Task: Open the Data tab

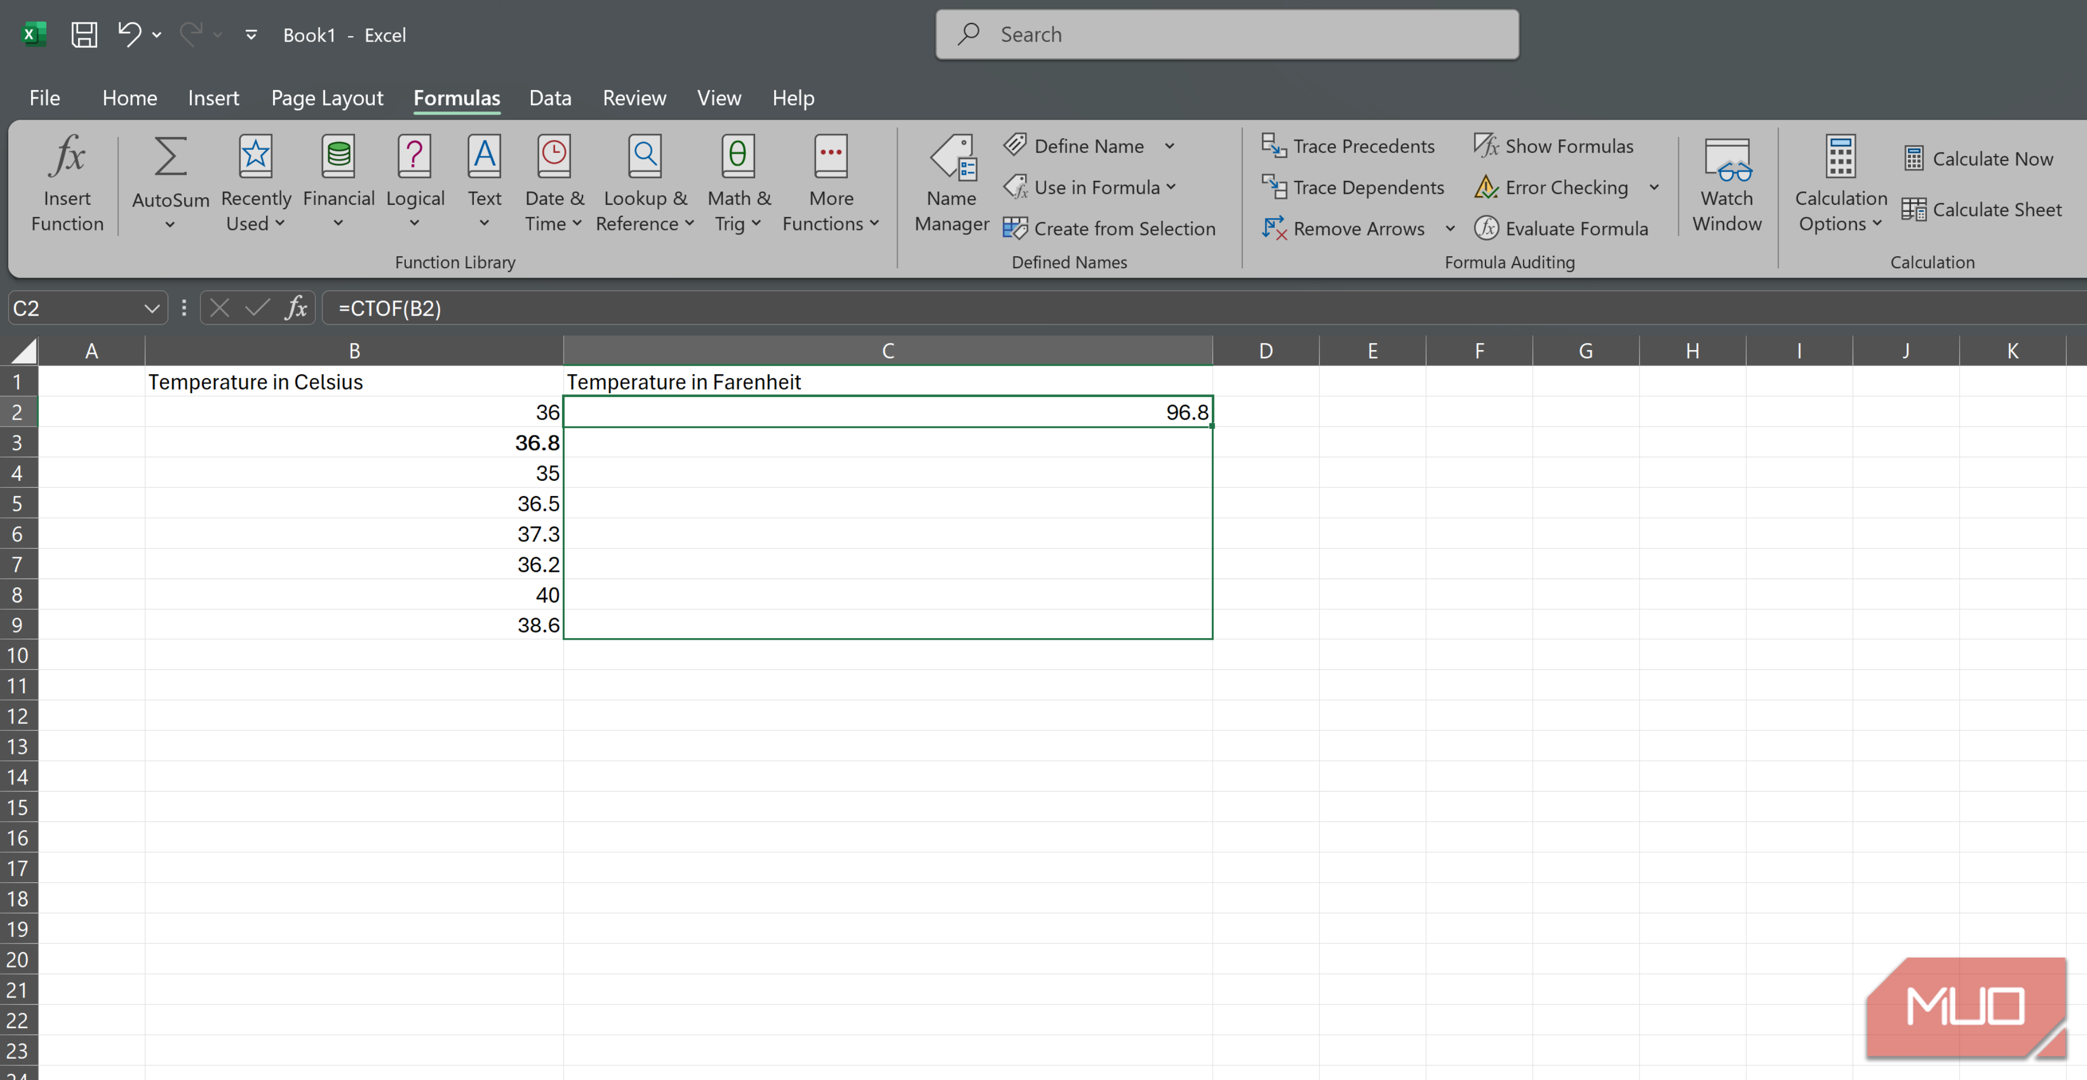Action: [x=550, y=98]
